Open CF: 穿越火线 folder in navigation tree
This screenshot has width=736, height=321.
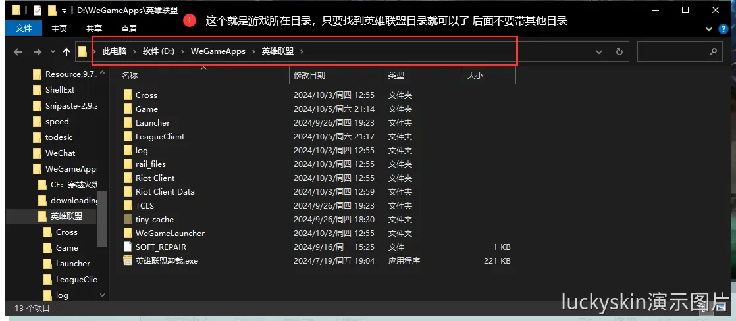tap(74, 184)
